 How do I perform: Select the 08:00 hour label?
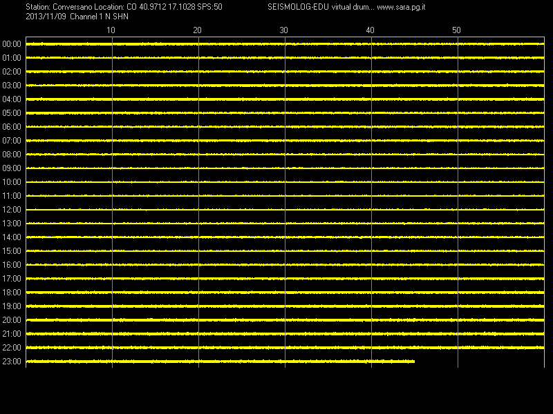[12, 154]
